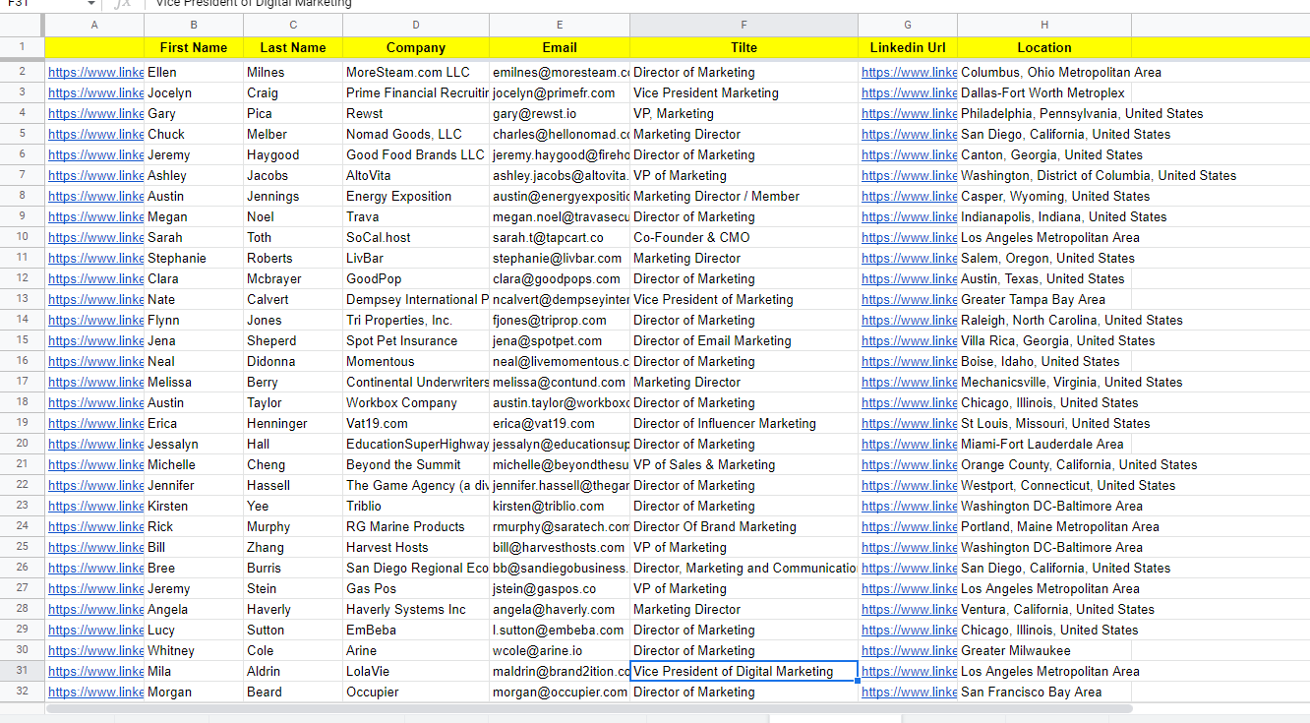Viewport: 1310px width, 723px height.
Task: Select email stephanie@livbar.com
Action: [x=560, y=258]
